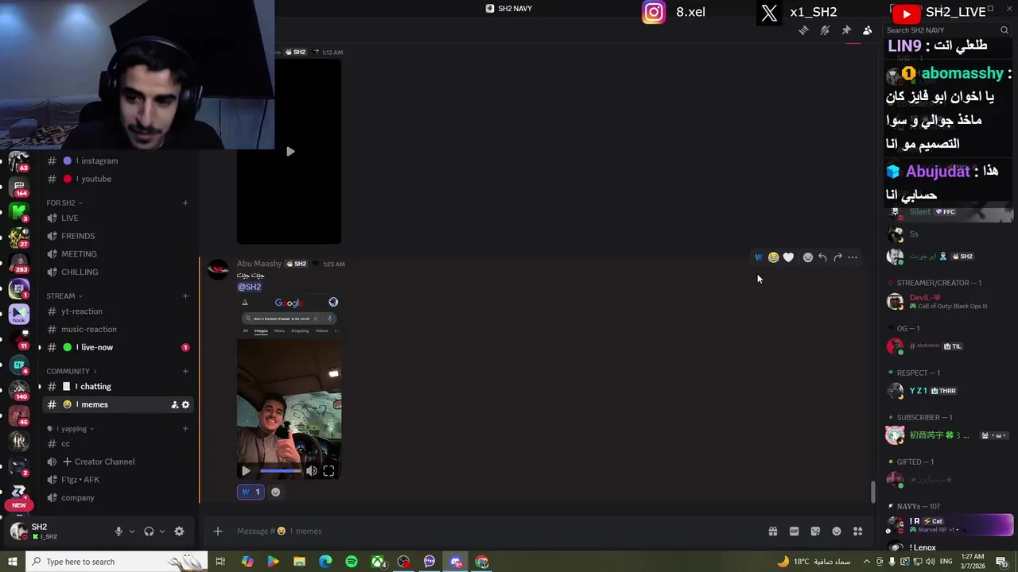Open the attachment plus button
1018x572 pixels.
coord(217,531)
